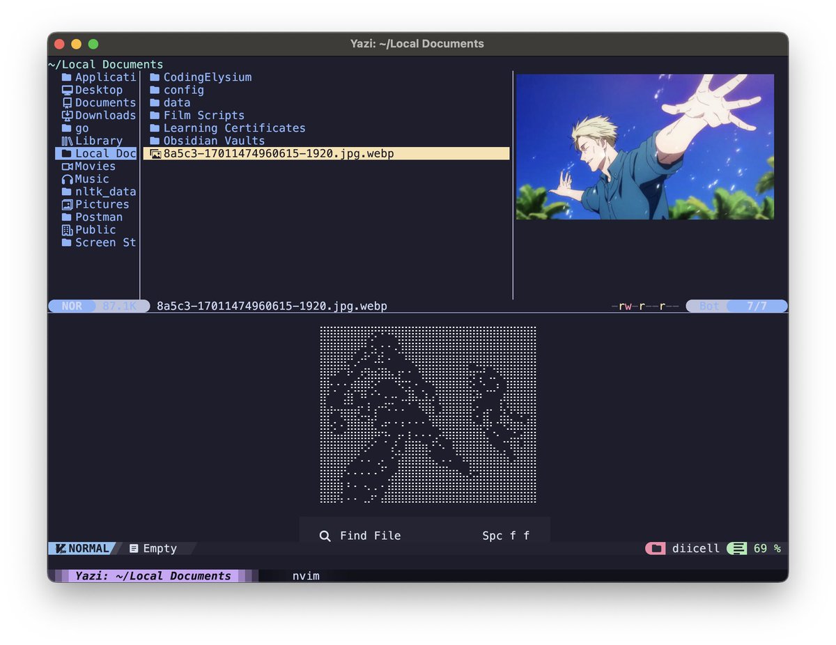Click the pink folder icon beside diicell
The height and width of the screenshot is (645, 836).
coord(656,549)
